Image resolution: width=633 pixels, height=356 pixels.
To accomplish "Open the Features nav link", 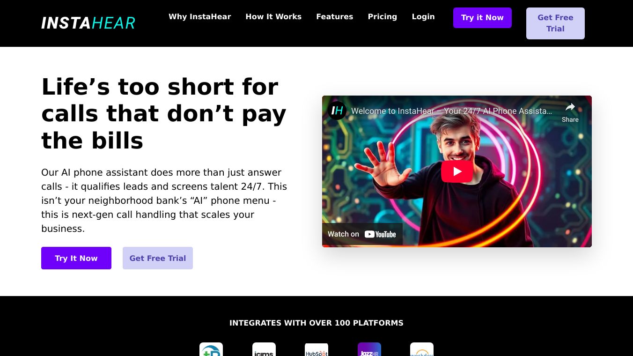I will pyautogui.click(x=335, y=17).
